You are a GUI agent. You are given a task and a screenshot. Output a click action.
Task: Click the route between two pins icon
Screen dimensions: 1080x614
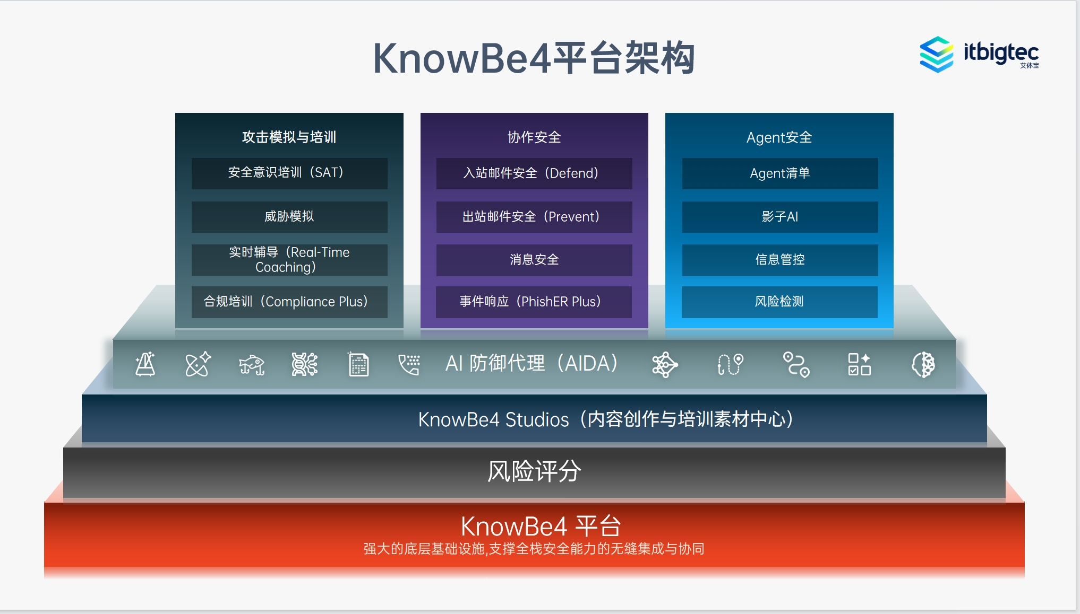(796, 365)
